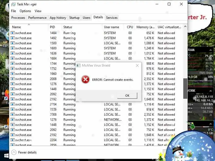Click the svchost.exe icon for PID 1600
Viewport: 215px width, 161px height.
point(13,48)
